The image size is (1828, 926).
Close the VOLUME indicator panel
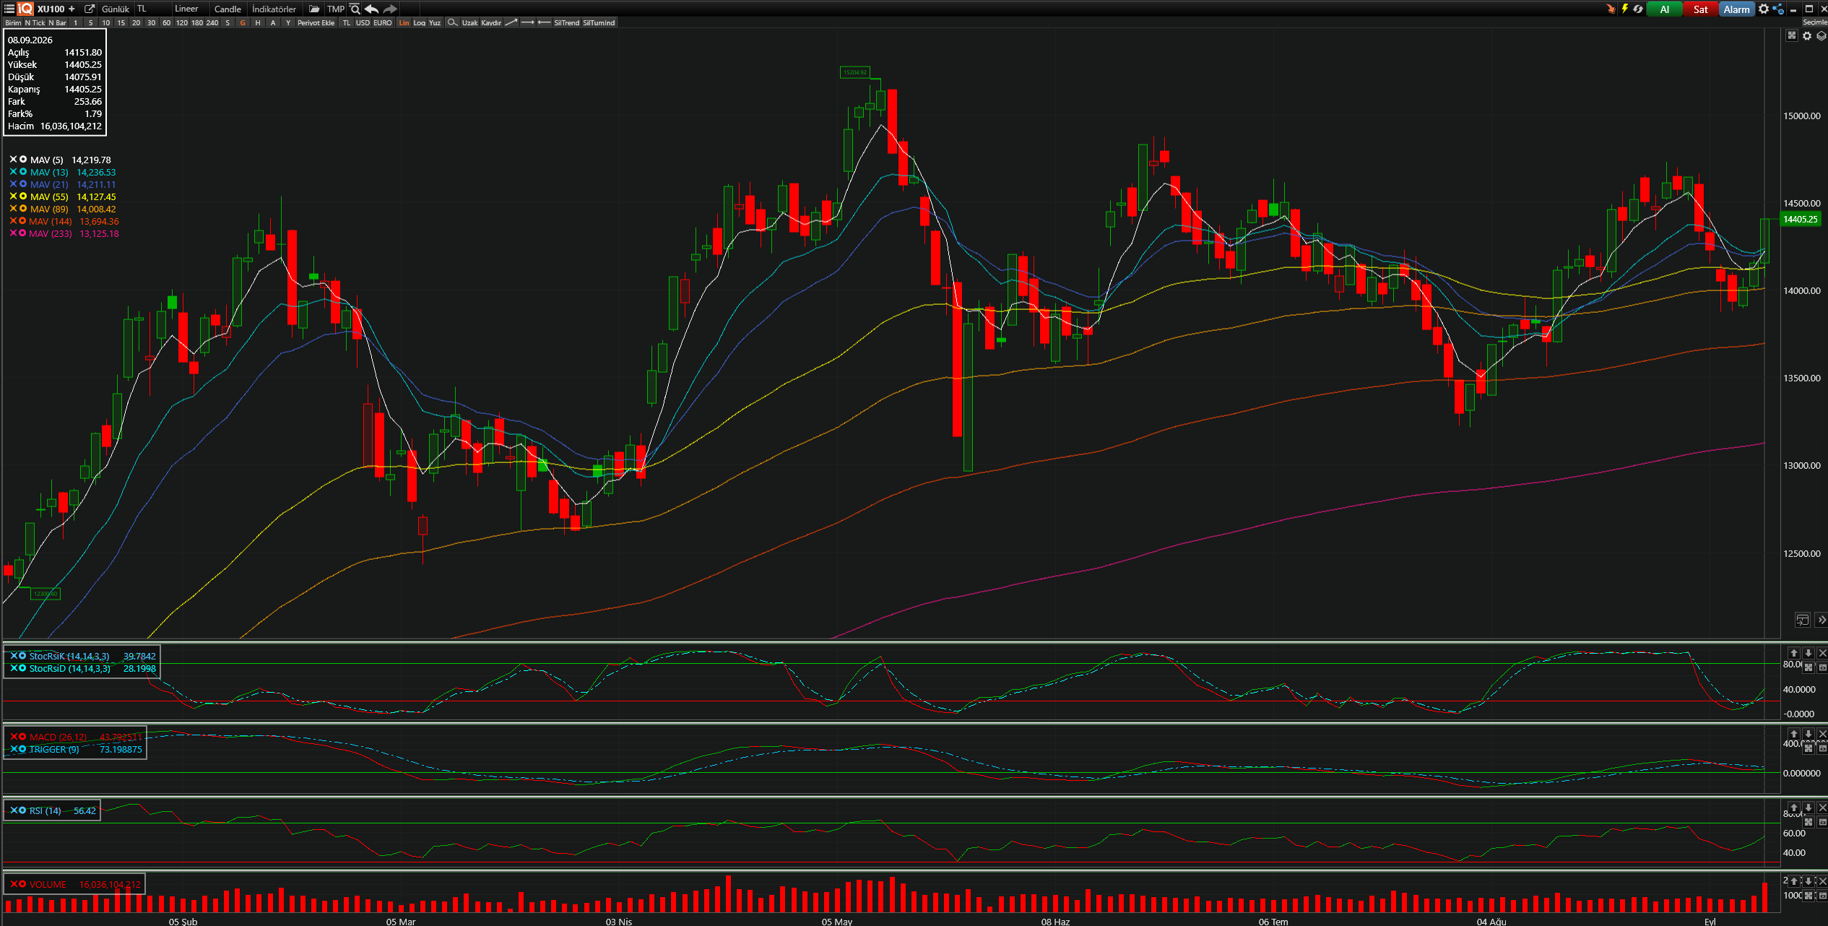point(1822,881)
